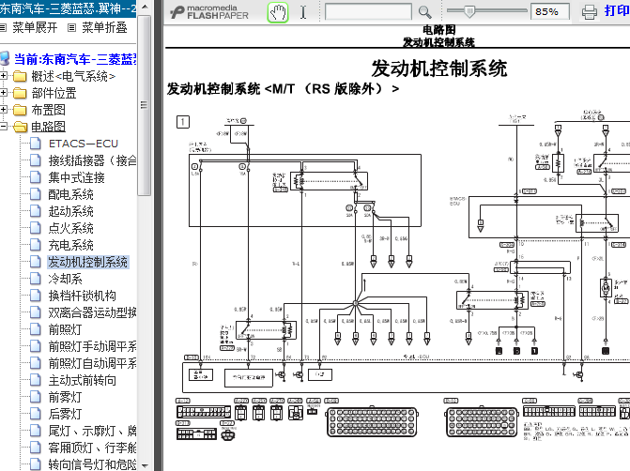Open the 布置图 tree item
Screen dimensions: 630x471
pyautogui.click(x=48, y=110)
